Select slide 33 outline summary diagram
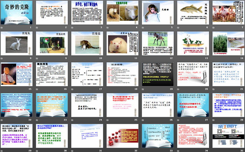The height and width of the screenshot is (152, 245). tap(158, 136)
